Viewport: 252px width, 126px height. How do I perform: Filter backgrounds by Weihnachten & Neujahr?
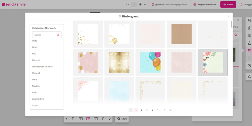point(43,67)
